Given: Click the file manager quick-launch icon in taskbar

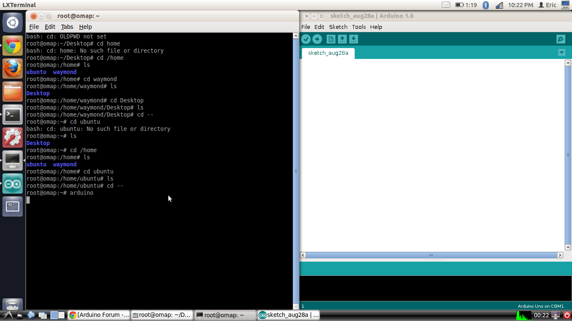Looking at the screenshot, I should point(20,315).
